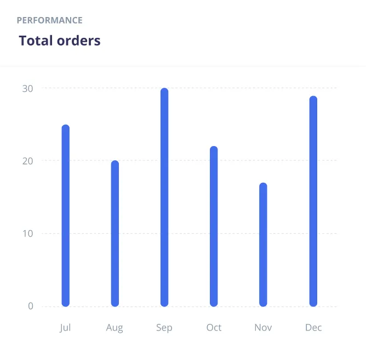Click the Dec month label
Viewport: 366px width, 353px height.
coord(313,328)
